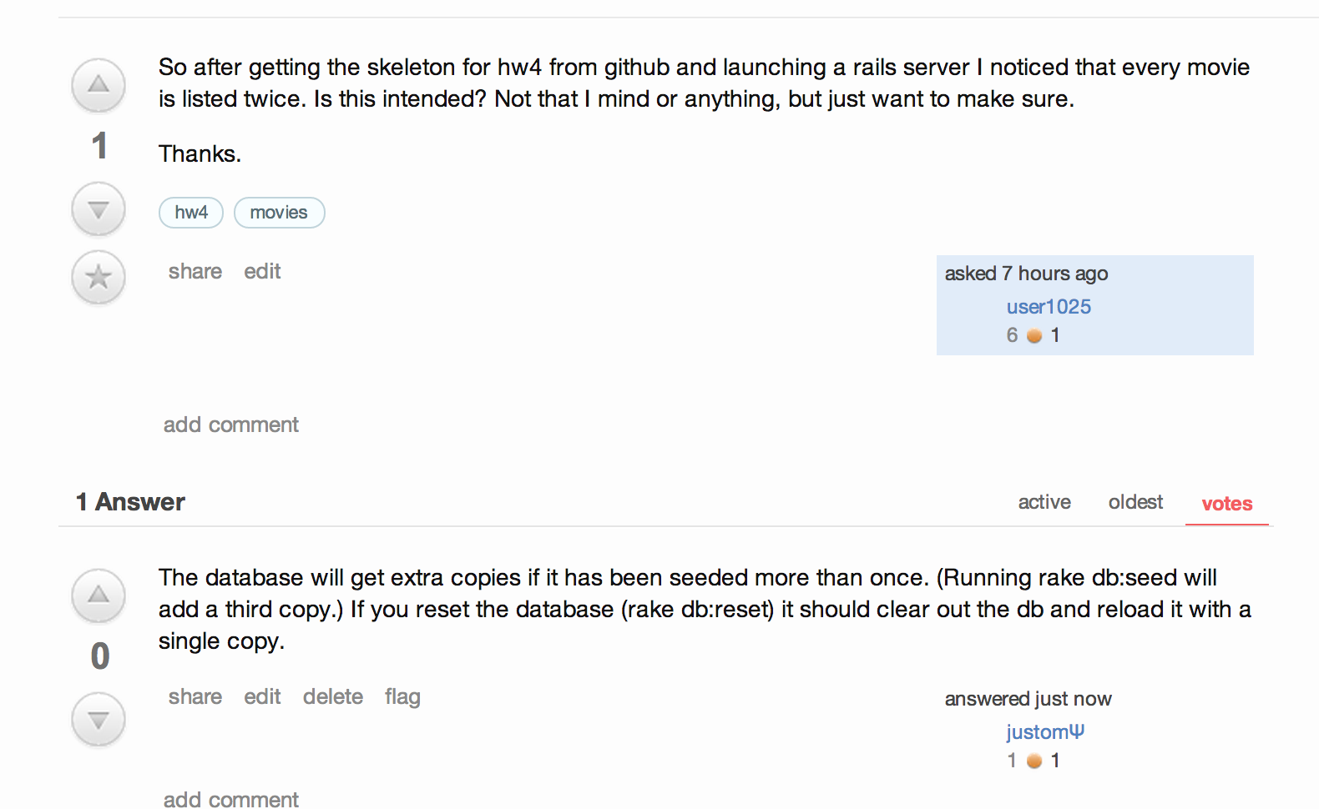Flag the answer
This screenshot has width=1319, height=809.
click(x=402, y=697)
